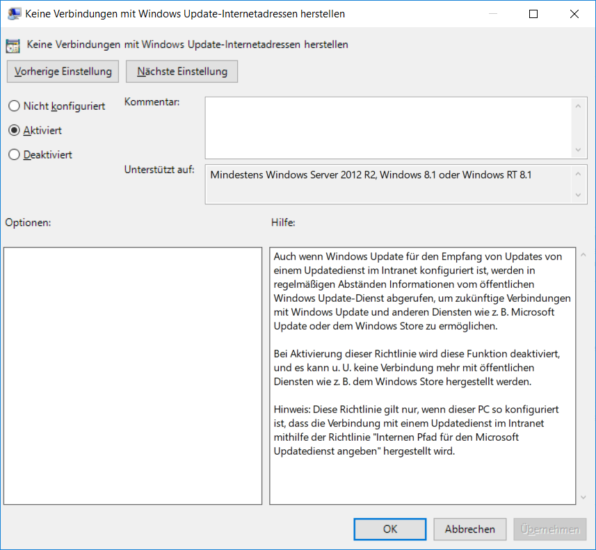Click the paragraph starting 'Bei Aktivierung dieser Richtlinie'
This screenshot has height=550, width=596.
pyautogui.click(x=417, y=368)
